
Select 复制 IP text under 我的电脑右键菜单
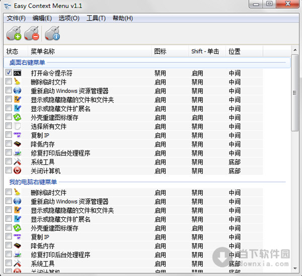tap(40, 237)
